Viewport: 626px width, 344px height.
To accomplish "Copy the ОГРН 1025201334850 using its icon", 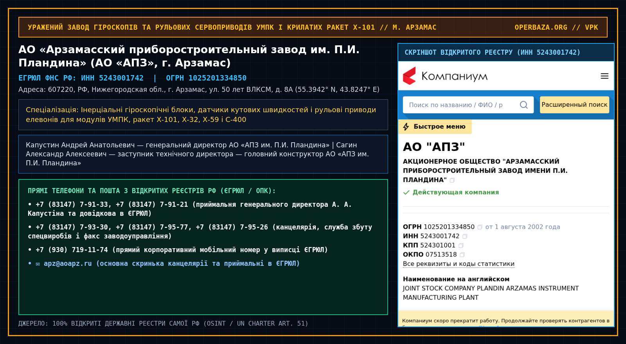I will tap(480, 227).
